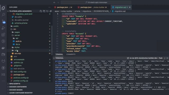Viewport: 169px width, 95px height.
Task: Open the cat face extension icon
Action: (x=3, y=61)
